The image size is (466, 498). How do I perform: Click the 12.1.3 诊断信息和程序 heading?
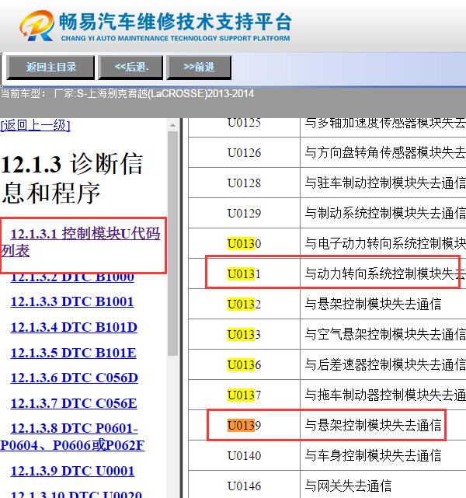pyautogui.click(x=72, y=178)
